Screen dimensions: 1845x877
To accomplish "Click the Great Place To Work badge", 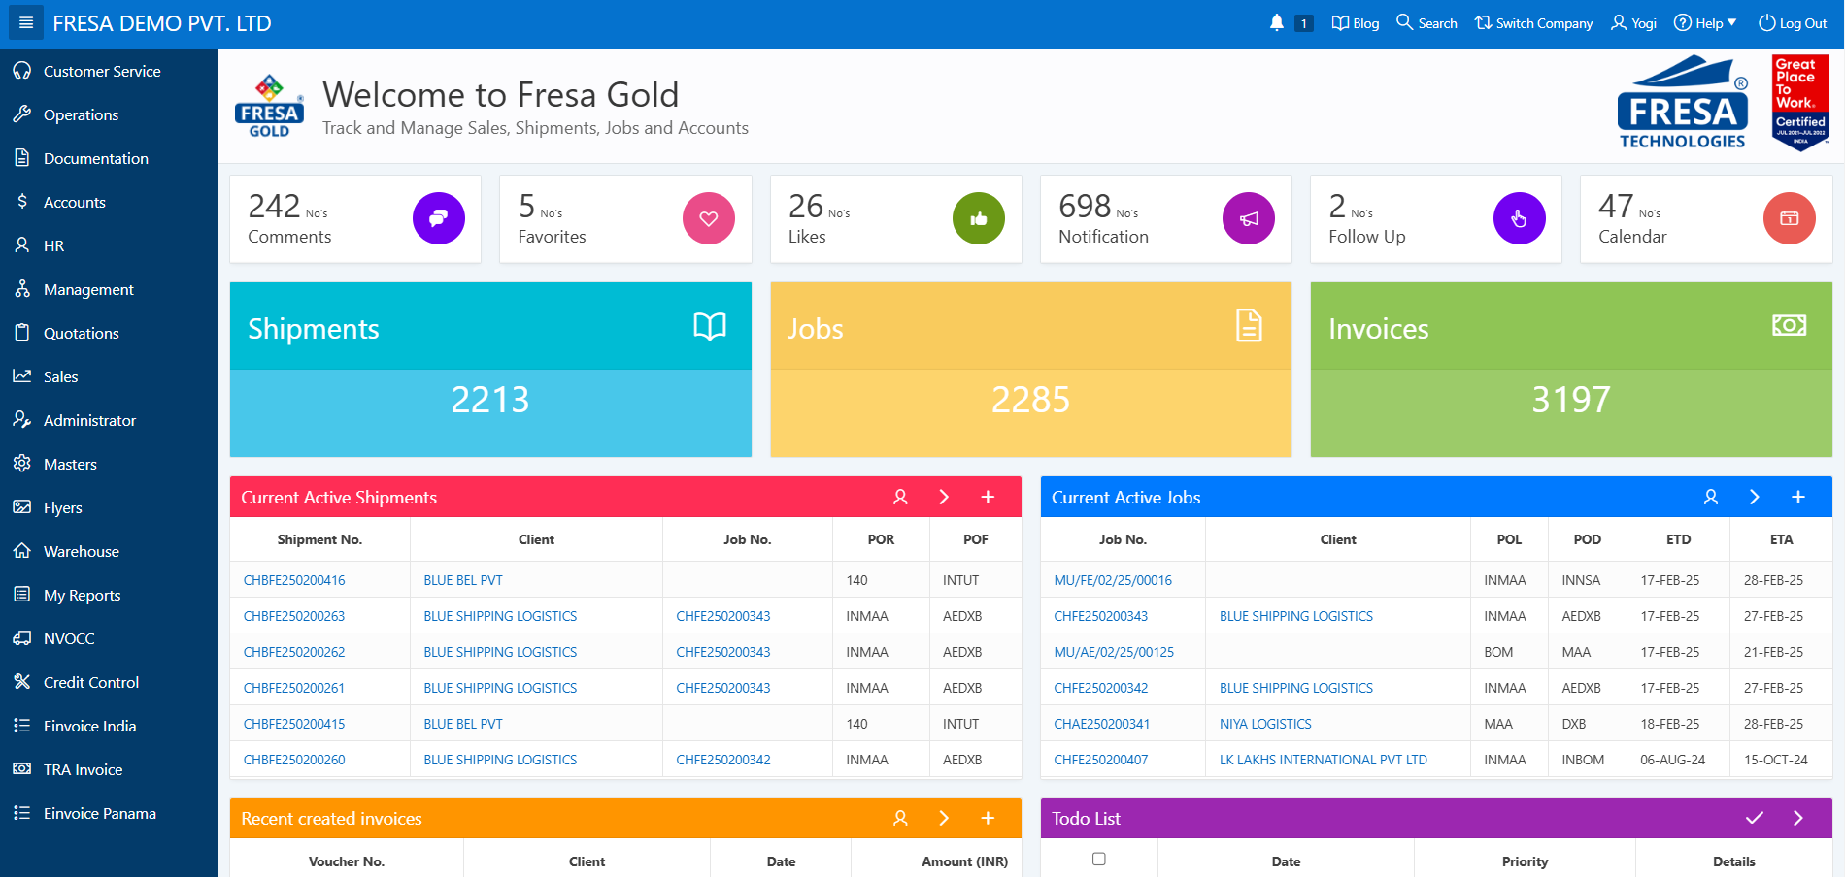I will coord(1801,103).
